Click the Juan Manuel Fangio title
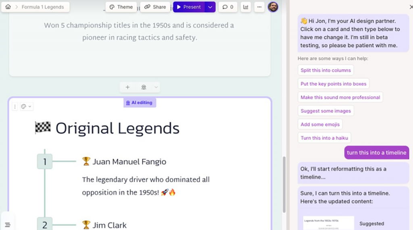 click(129, 162)
